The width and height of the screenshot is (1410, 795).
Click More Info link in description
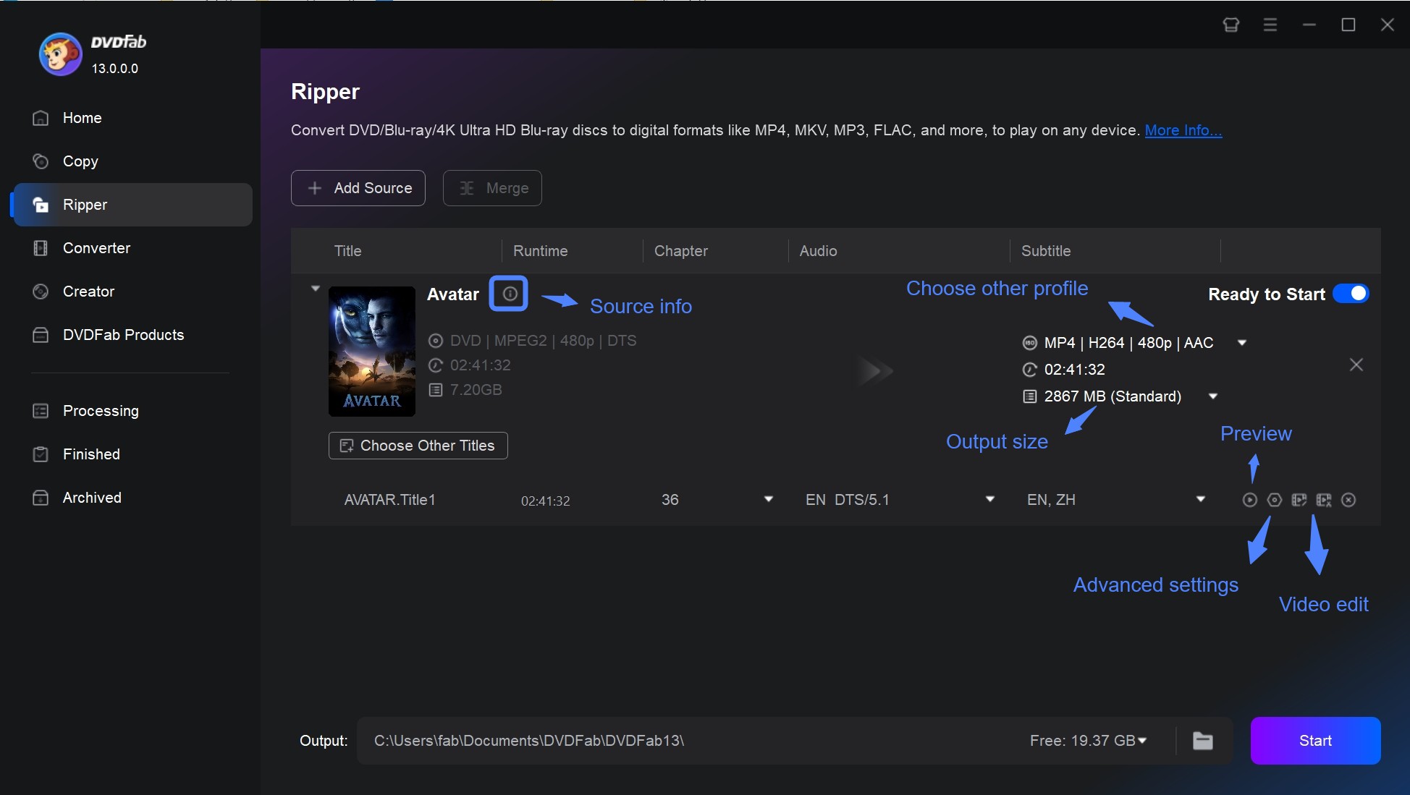click(1183, 129)
